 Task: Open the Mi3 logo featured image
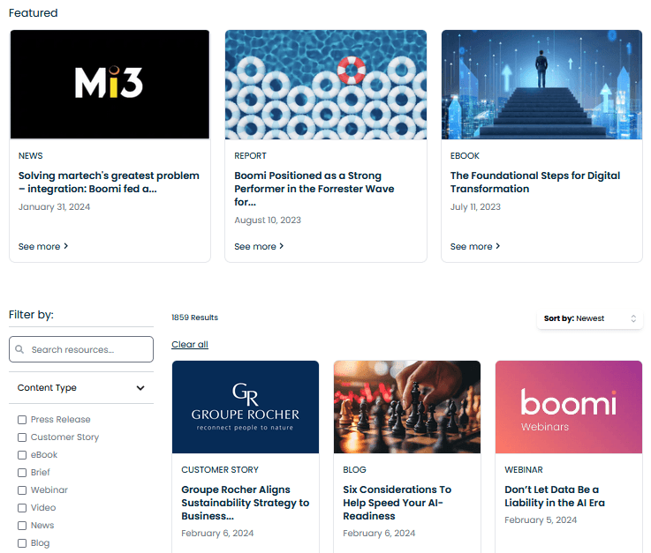coord(110,85)
